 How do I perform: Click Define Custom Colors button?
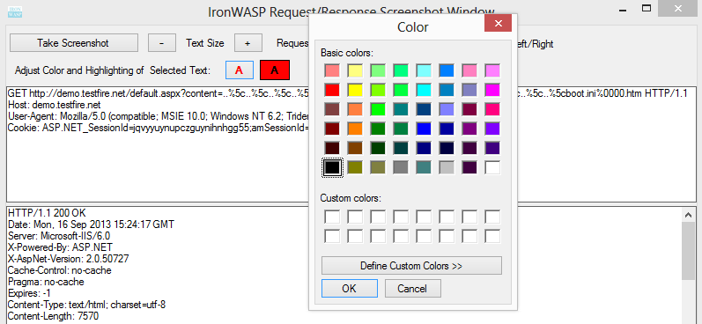point(411,265)
